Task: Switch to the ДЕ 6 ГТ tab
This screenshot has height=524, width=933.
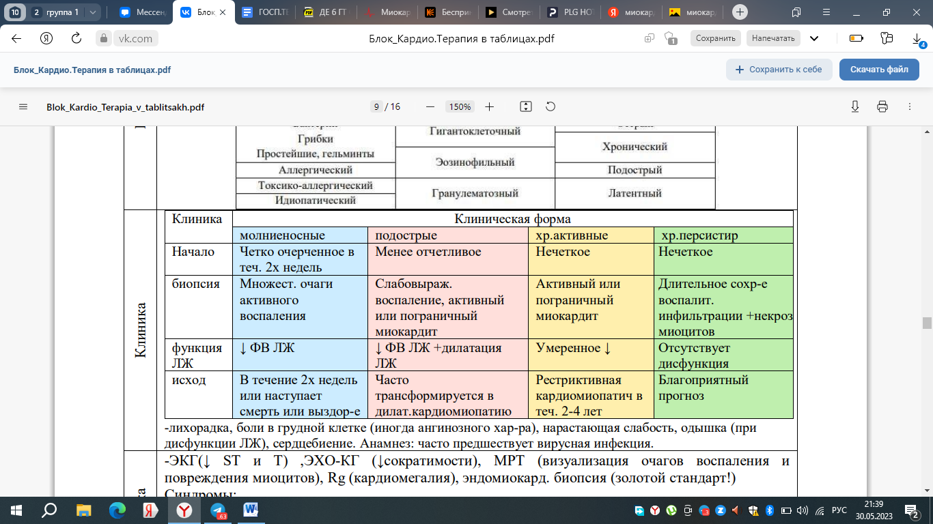Action: pos(325,12)
